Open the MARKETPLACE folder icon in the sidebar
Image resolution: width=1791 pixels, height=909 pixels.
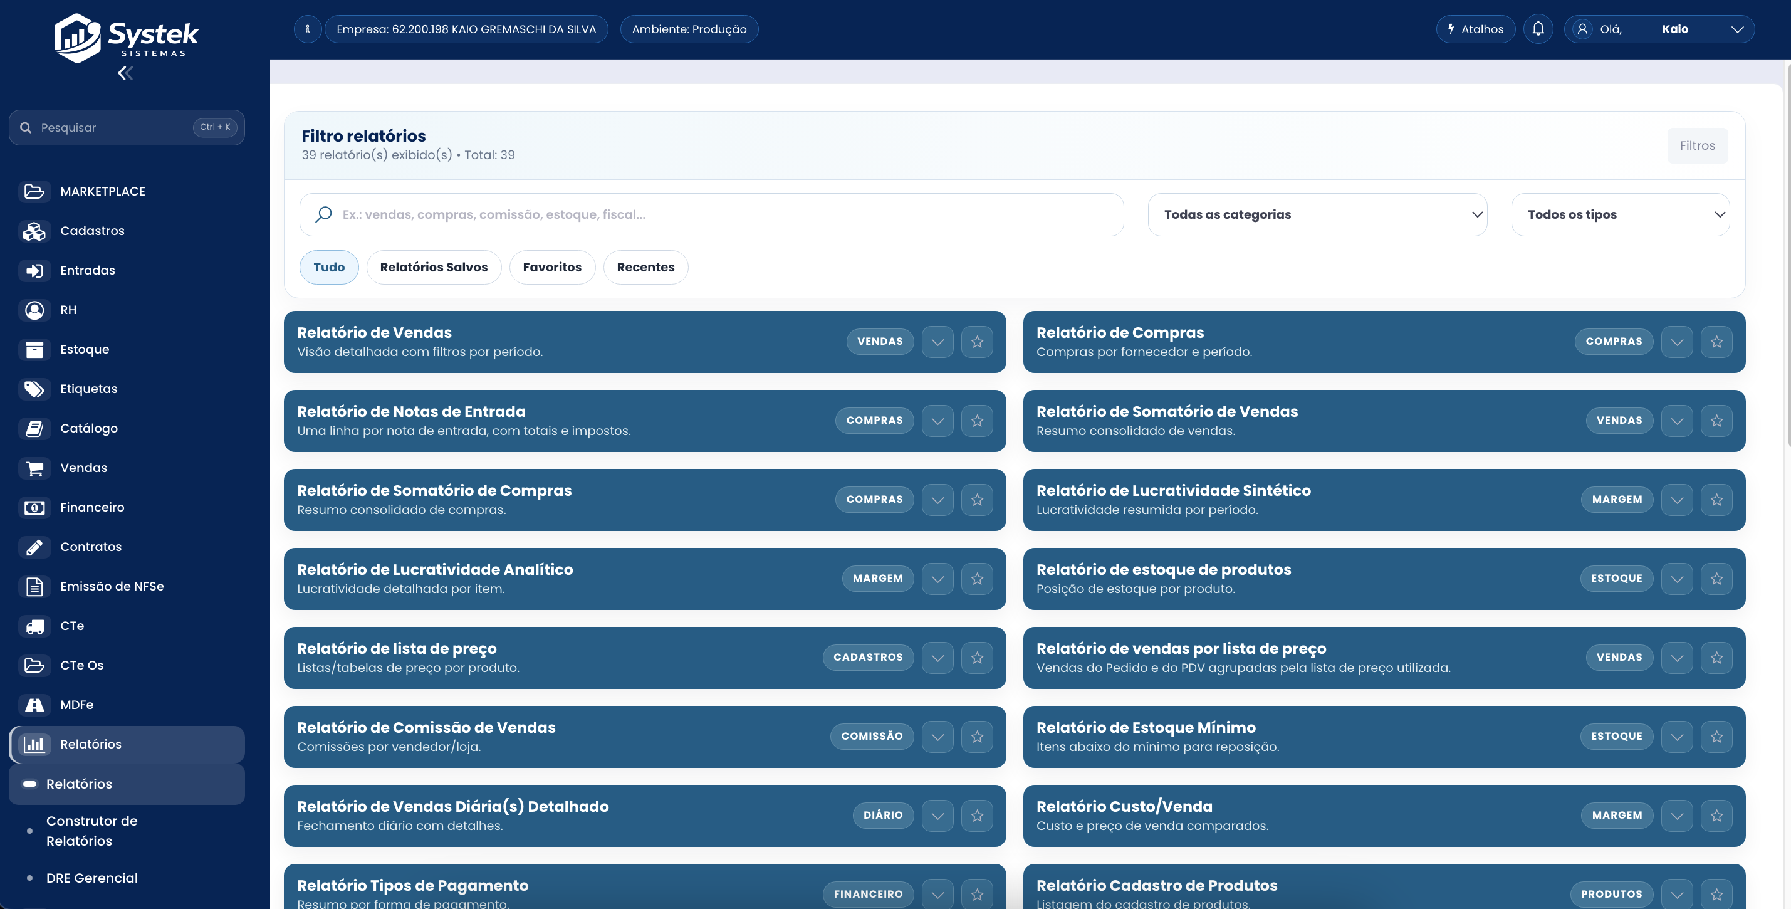(34, 191)
